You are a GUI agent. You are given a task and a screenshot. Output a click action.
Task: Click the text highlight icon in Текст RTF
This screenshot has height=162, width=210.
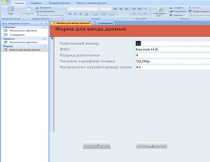pyautogui.click(x=145, y=14)
